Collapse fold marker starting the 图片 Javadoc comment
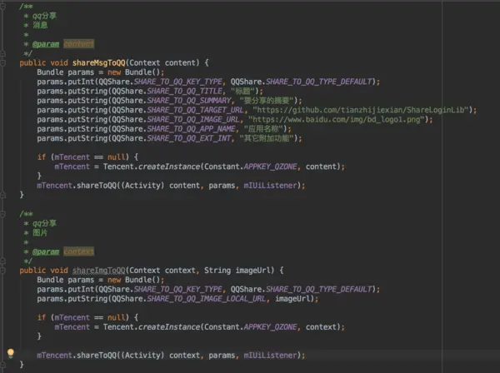Viewport: 500px width, 373px height. coord(2,214)
